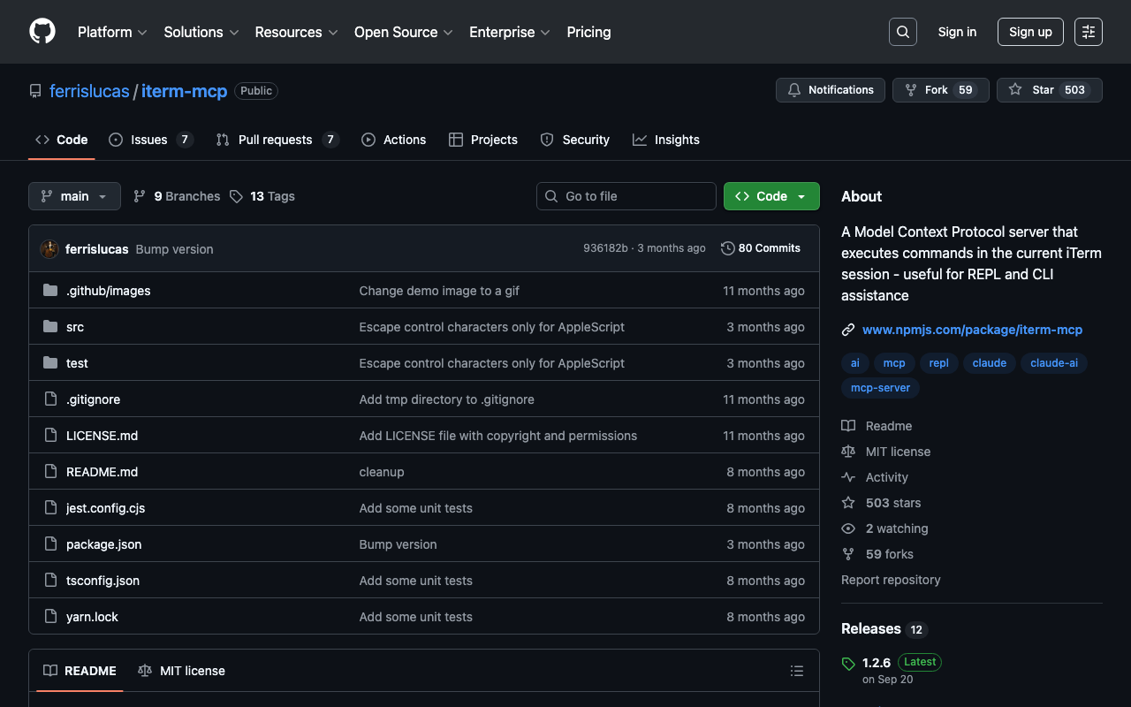
Task: Expand the main branch dropdown
Action: pos(74,196)
